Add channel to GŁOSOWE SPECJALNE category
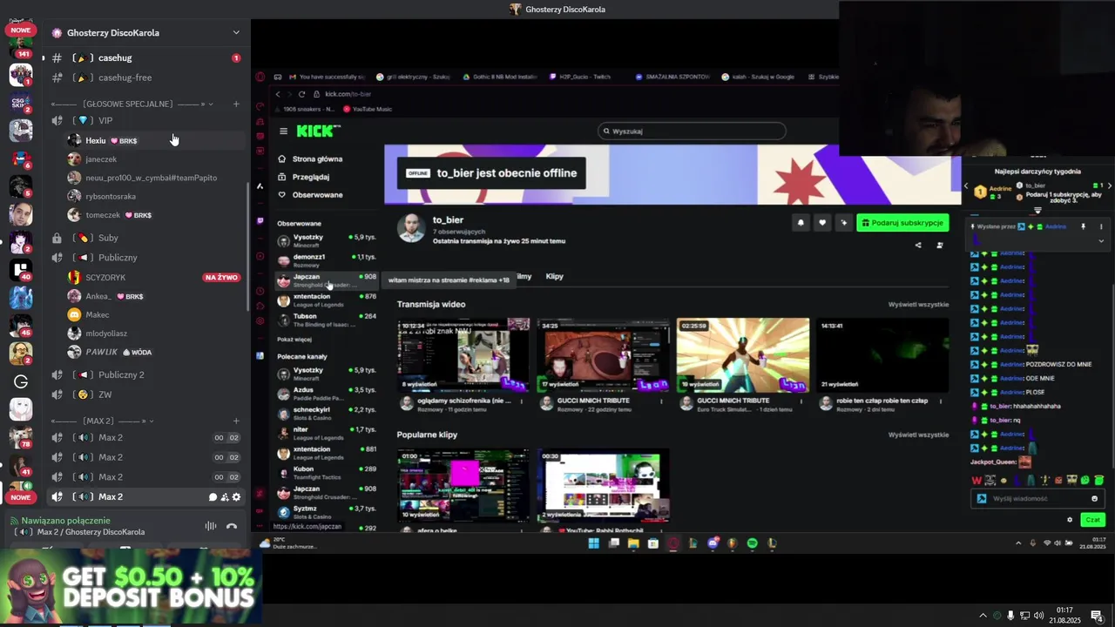The image size is (1115, 627). [x=236, y=104]
